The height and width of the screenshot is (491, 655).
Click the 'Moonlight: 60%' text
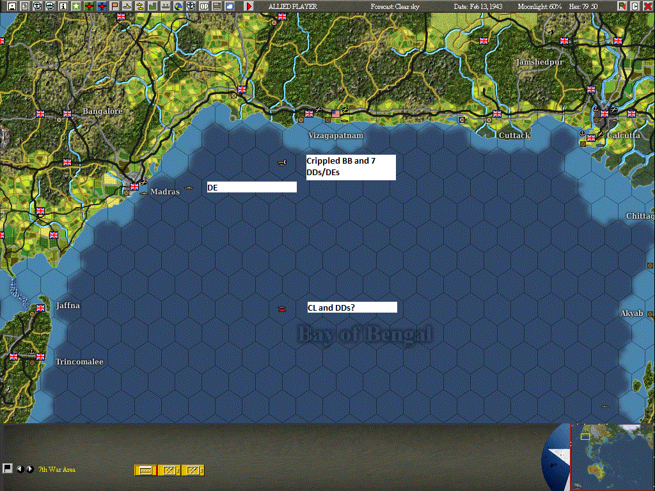click(x=539, y=6)
